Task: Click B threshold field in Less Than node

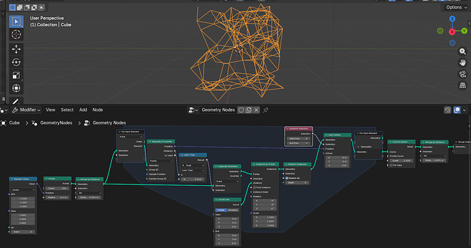Action: 193,179
